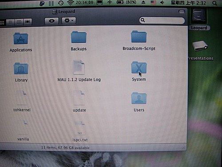Viewport: 222px width, 167px height.
Task: Open the Users folder
Action: click(x=139, y=98)
